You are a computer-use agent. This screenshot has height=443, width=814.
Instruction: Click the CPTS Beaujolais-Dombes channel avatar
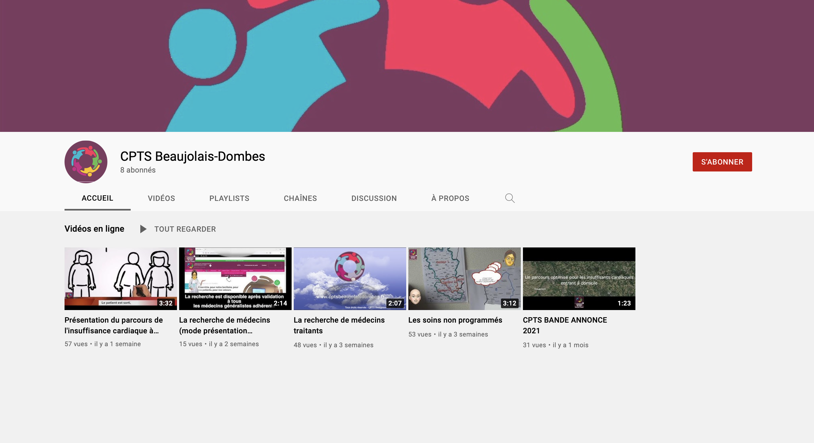tap(86, 162)
